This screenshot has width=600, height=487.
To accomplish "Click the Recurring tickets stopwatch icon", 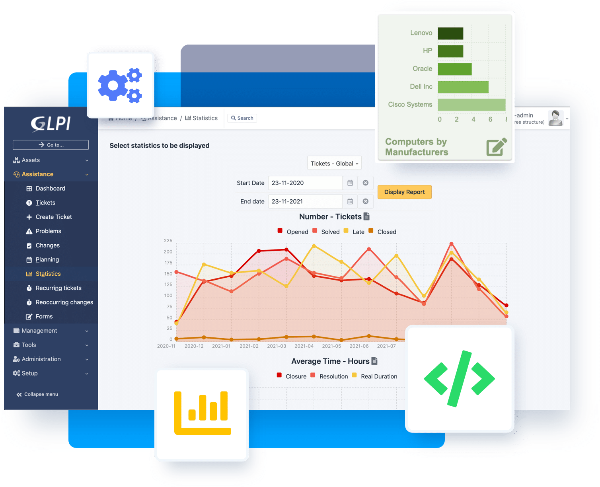I will pyautogui.click(x=29, y=288).
